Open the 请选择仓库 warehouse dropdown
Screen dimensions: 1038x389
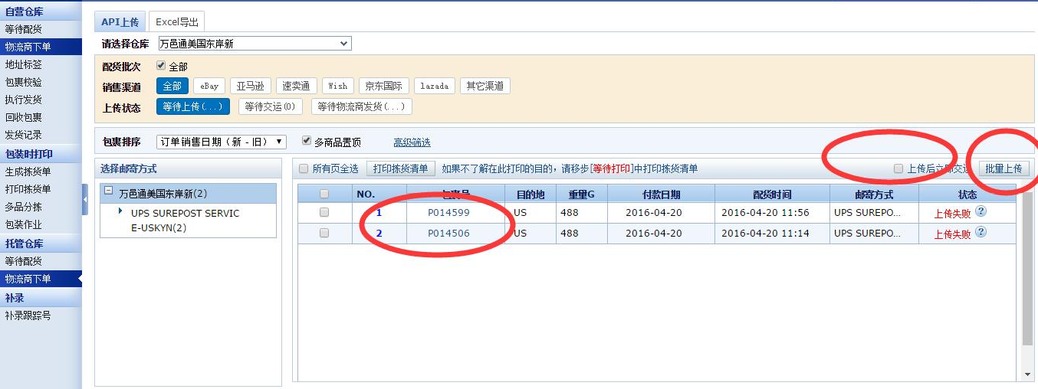255,44
